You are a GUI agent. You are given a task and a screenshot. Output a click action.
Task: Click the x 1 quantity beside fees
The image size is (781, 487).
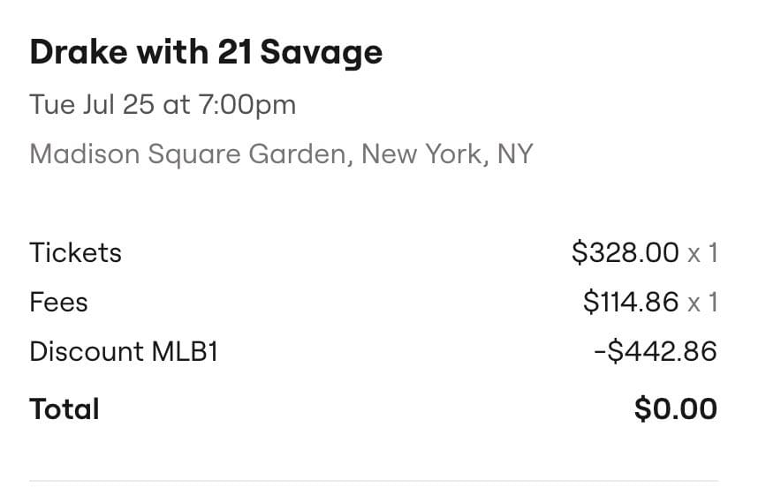pos(703,303)
